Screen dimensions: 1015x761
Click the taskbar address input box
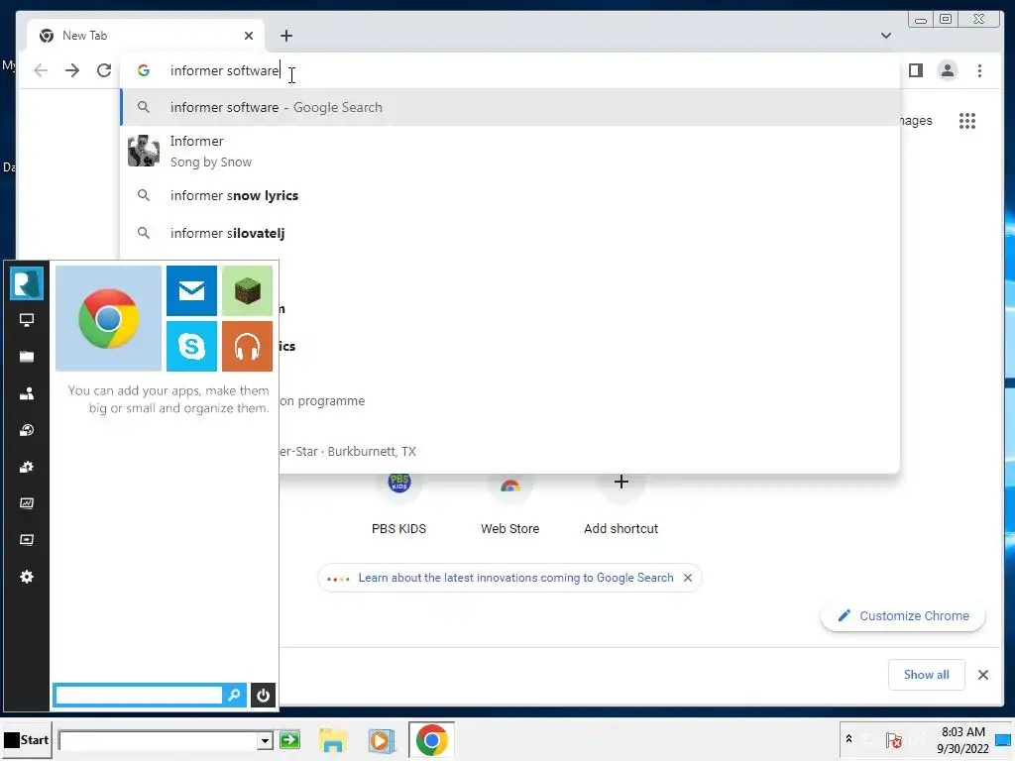(x=158, y=740)
